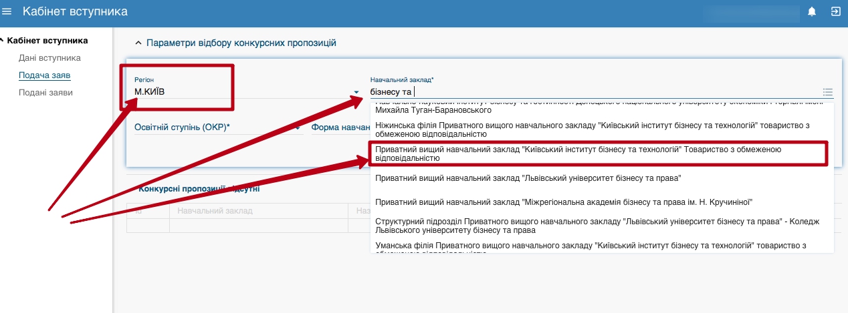Collapse Параметри відбору конкурсних пропозицій panel
848x313 pixels.
click(x=138, y=43)
